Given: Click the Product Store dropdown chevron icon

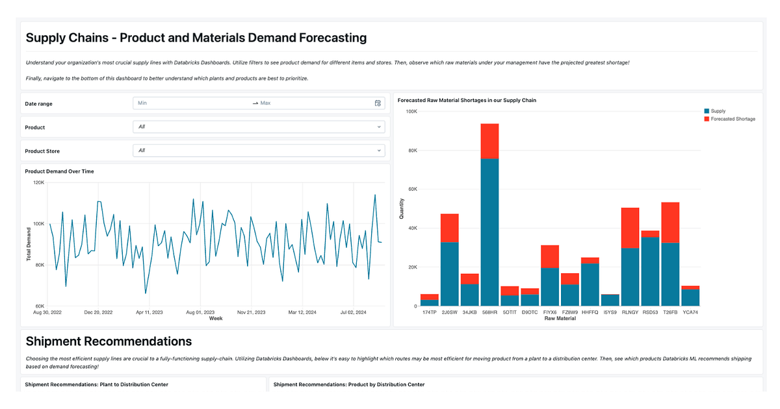Looking at the screenshot, I should click(x=378, y=150).
